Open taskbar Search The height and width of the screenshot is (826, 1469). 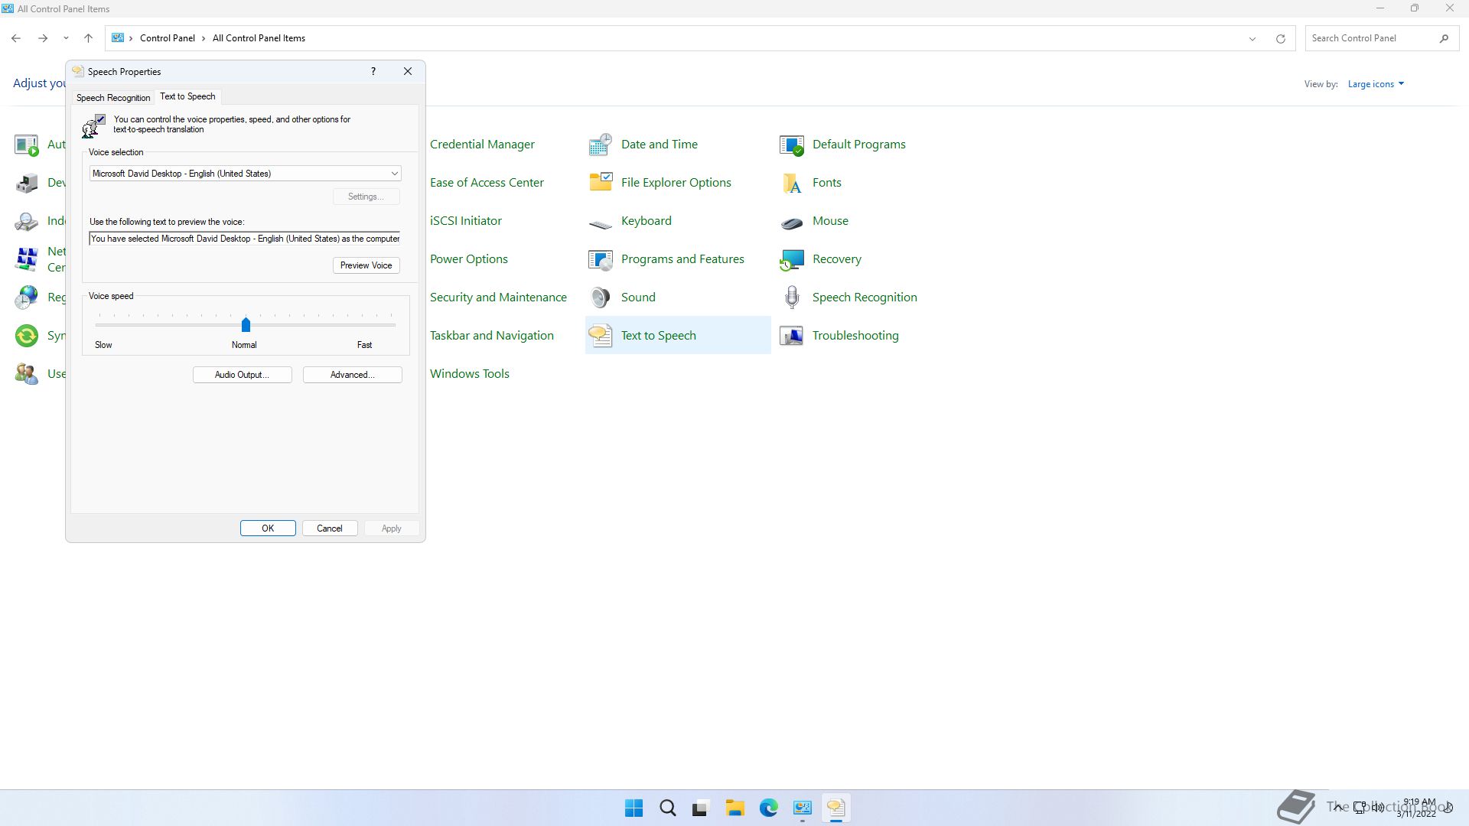click(667, 808)
